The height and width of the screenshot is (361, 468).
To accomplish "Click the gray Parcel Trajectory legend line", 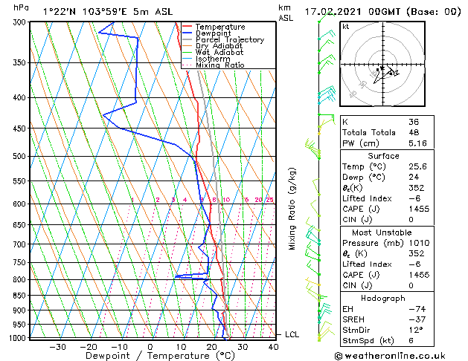I will click(x=187, y=39).
